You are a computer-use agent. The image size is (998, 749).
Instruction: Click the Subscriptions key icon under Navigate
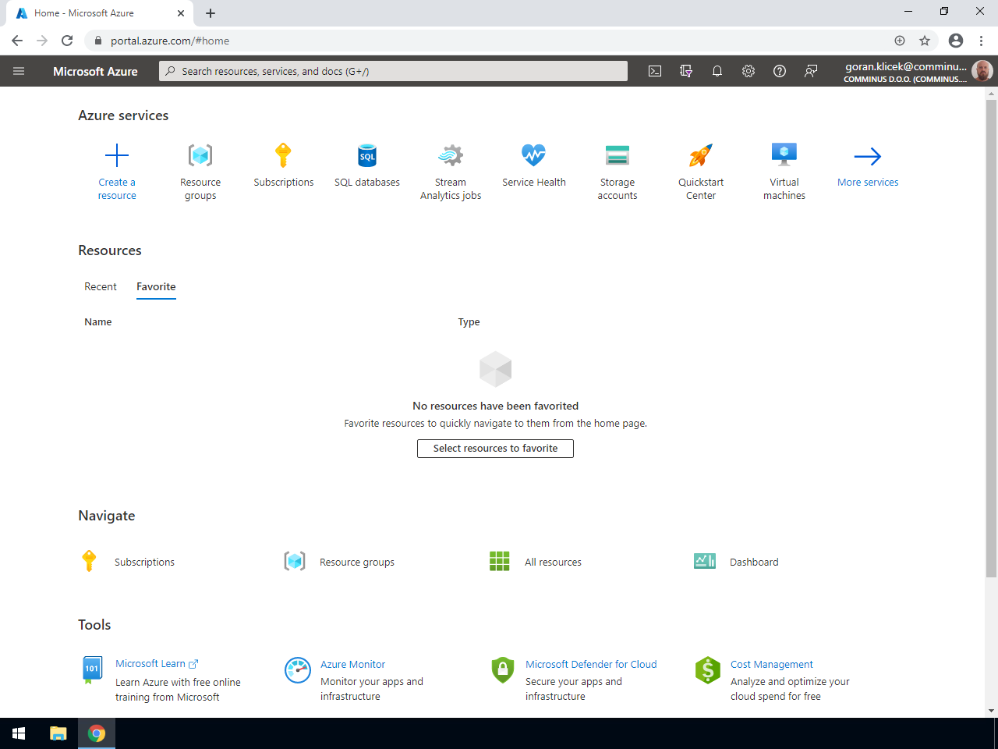[89, 561]
